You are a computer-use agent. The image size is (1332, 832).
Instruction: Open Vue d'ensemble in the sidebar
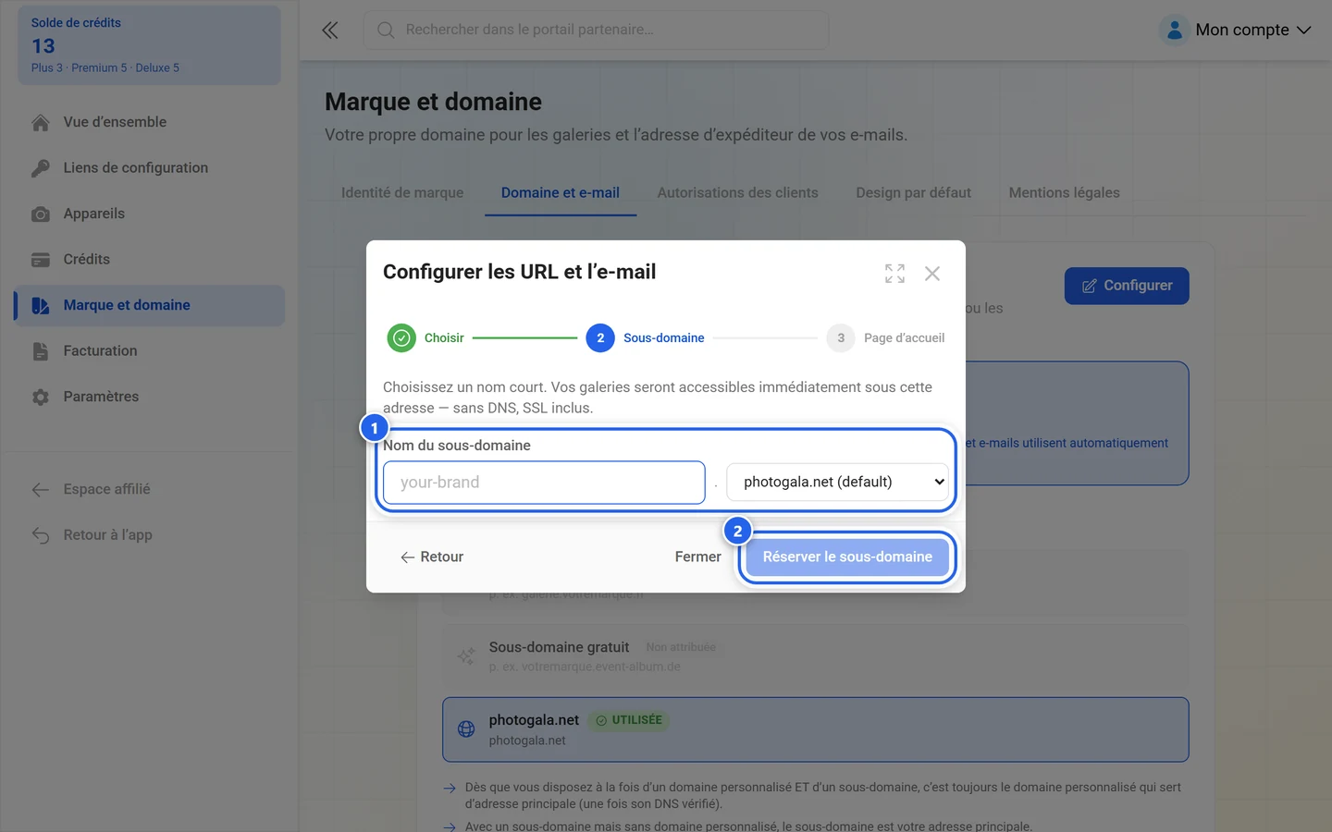tap(149, 123)
